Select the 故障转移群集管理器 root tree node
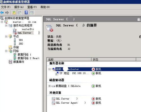Viewport: 141px width, 112px height. click(x=17, y=18)
